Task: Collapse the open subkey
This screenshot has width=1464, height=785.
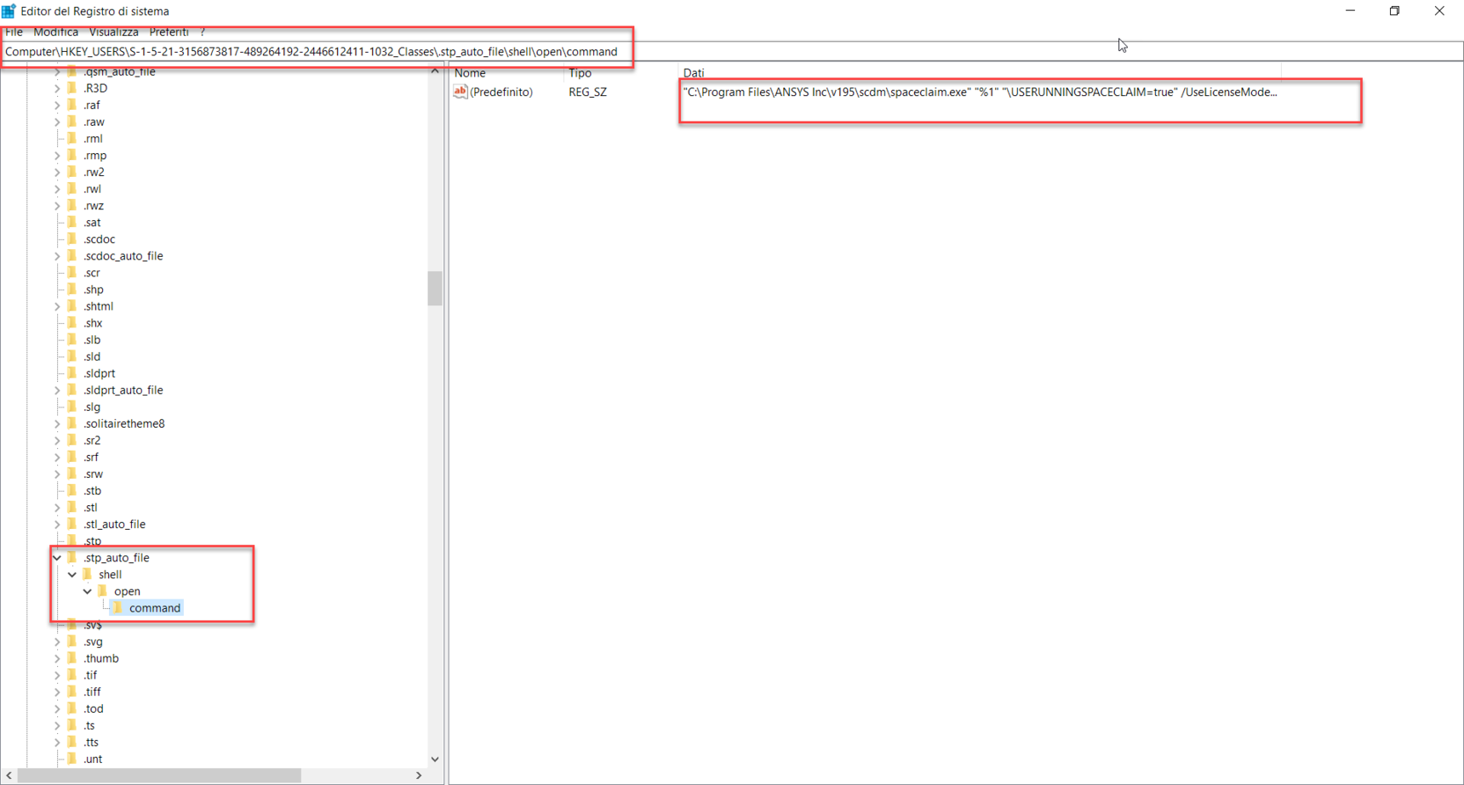Action: click(x=88, y=591)
